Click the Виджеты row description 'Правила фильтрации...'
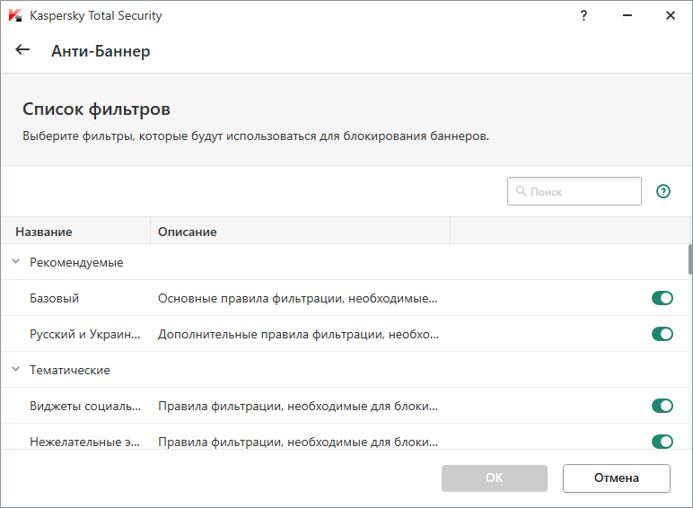Screen dimensions: 693x508 [298, 406]
